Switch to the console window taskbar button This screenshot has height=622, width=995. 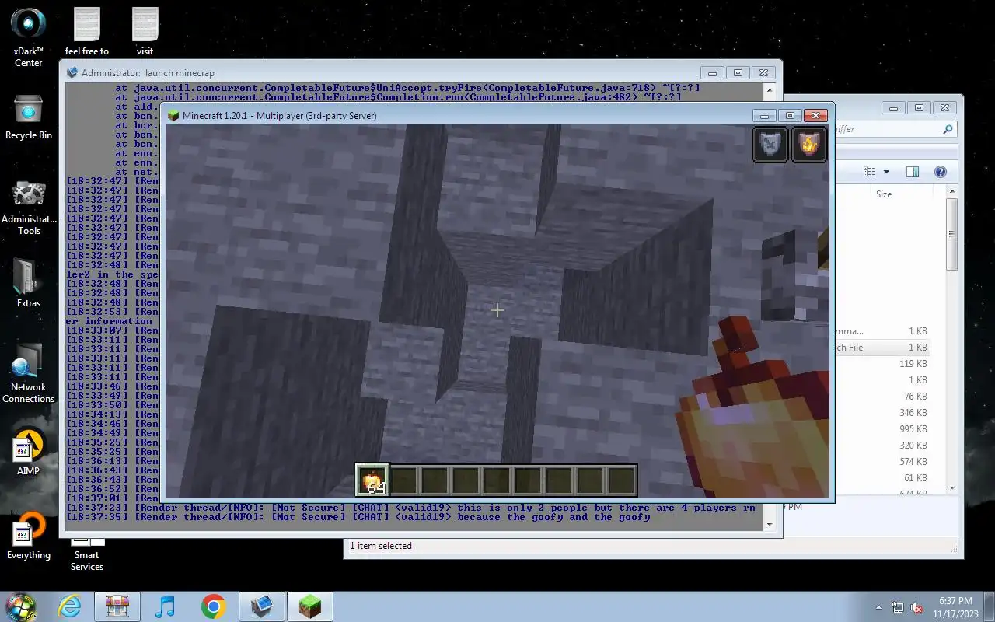pos(262,606)
